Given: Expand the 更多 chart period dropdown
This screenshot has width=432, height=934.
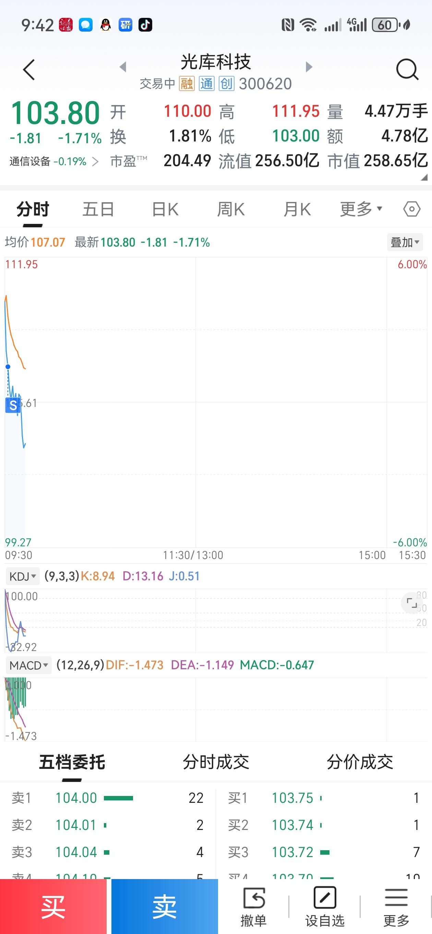Looking at the screenshot, I should coord(361,209).
